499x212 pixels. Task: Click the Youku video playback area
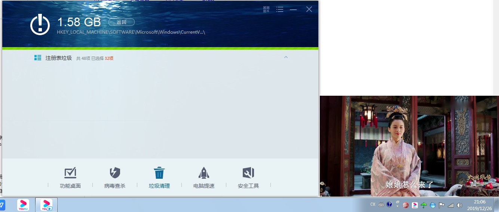[x=409, y=146]
